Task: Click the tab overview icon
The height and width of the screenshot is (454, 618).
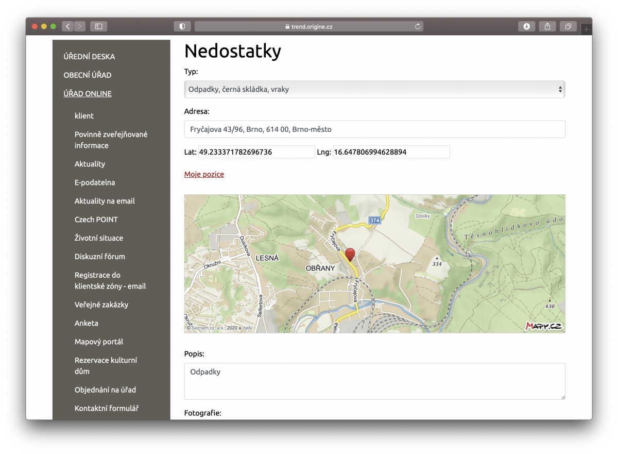Action: coord(568,26)
